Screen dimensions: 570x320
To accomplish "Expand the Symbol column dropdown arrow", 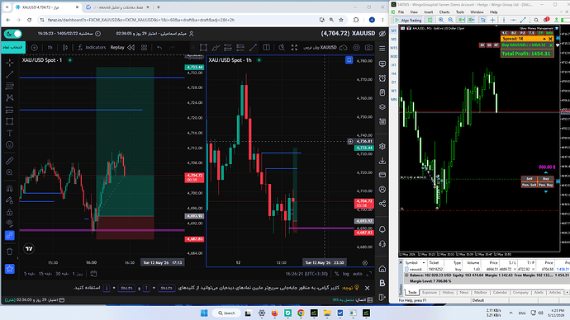I will tap(424, 262).
